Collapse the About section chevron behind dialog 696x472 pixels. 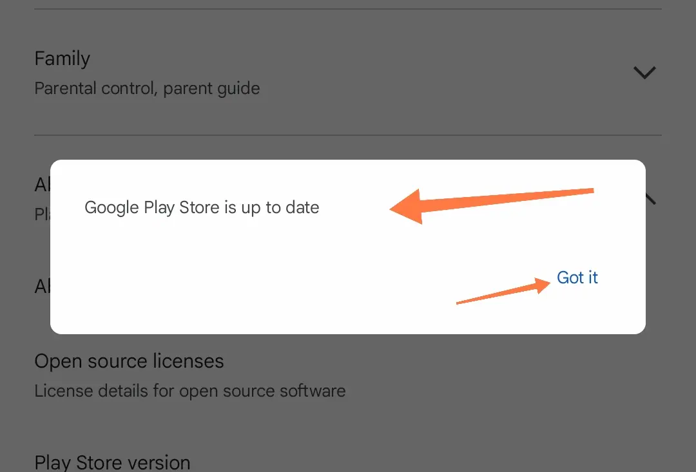click(x=651, y=199)
